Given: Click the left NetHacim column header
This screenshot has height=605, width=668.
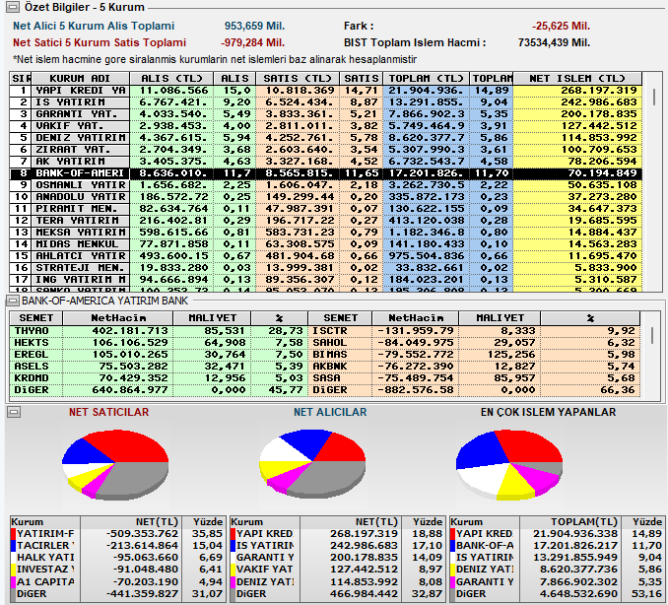Looking at the screenshot, I should coord(118,318).
